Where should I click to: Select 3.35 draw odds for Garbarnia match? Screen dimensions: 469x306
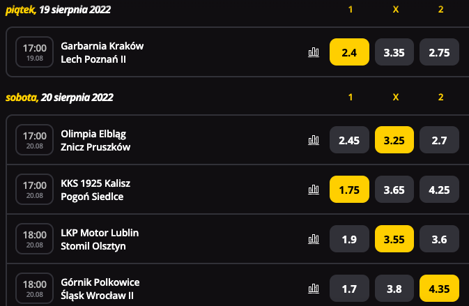coord(394,52)
